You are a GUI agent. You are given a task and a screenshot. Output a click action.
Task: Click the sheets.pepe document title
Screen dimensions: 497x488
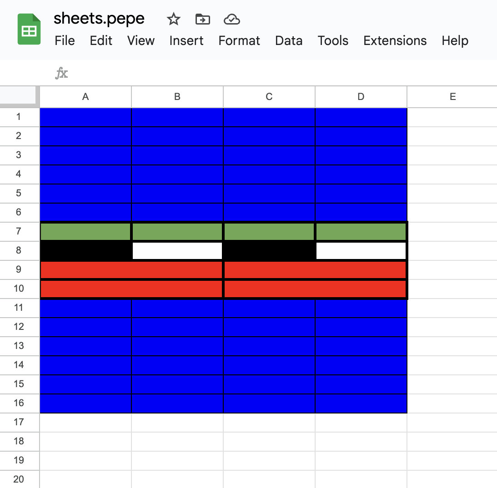(x=99, y=18)
